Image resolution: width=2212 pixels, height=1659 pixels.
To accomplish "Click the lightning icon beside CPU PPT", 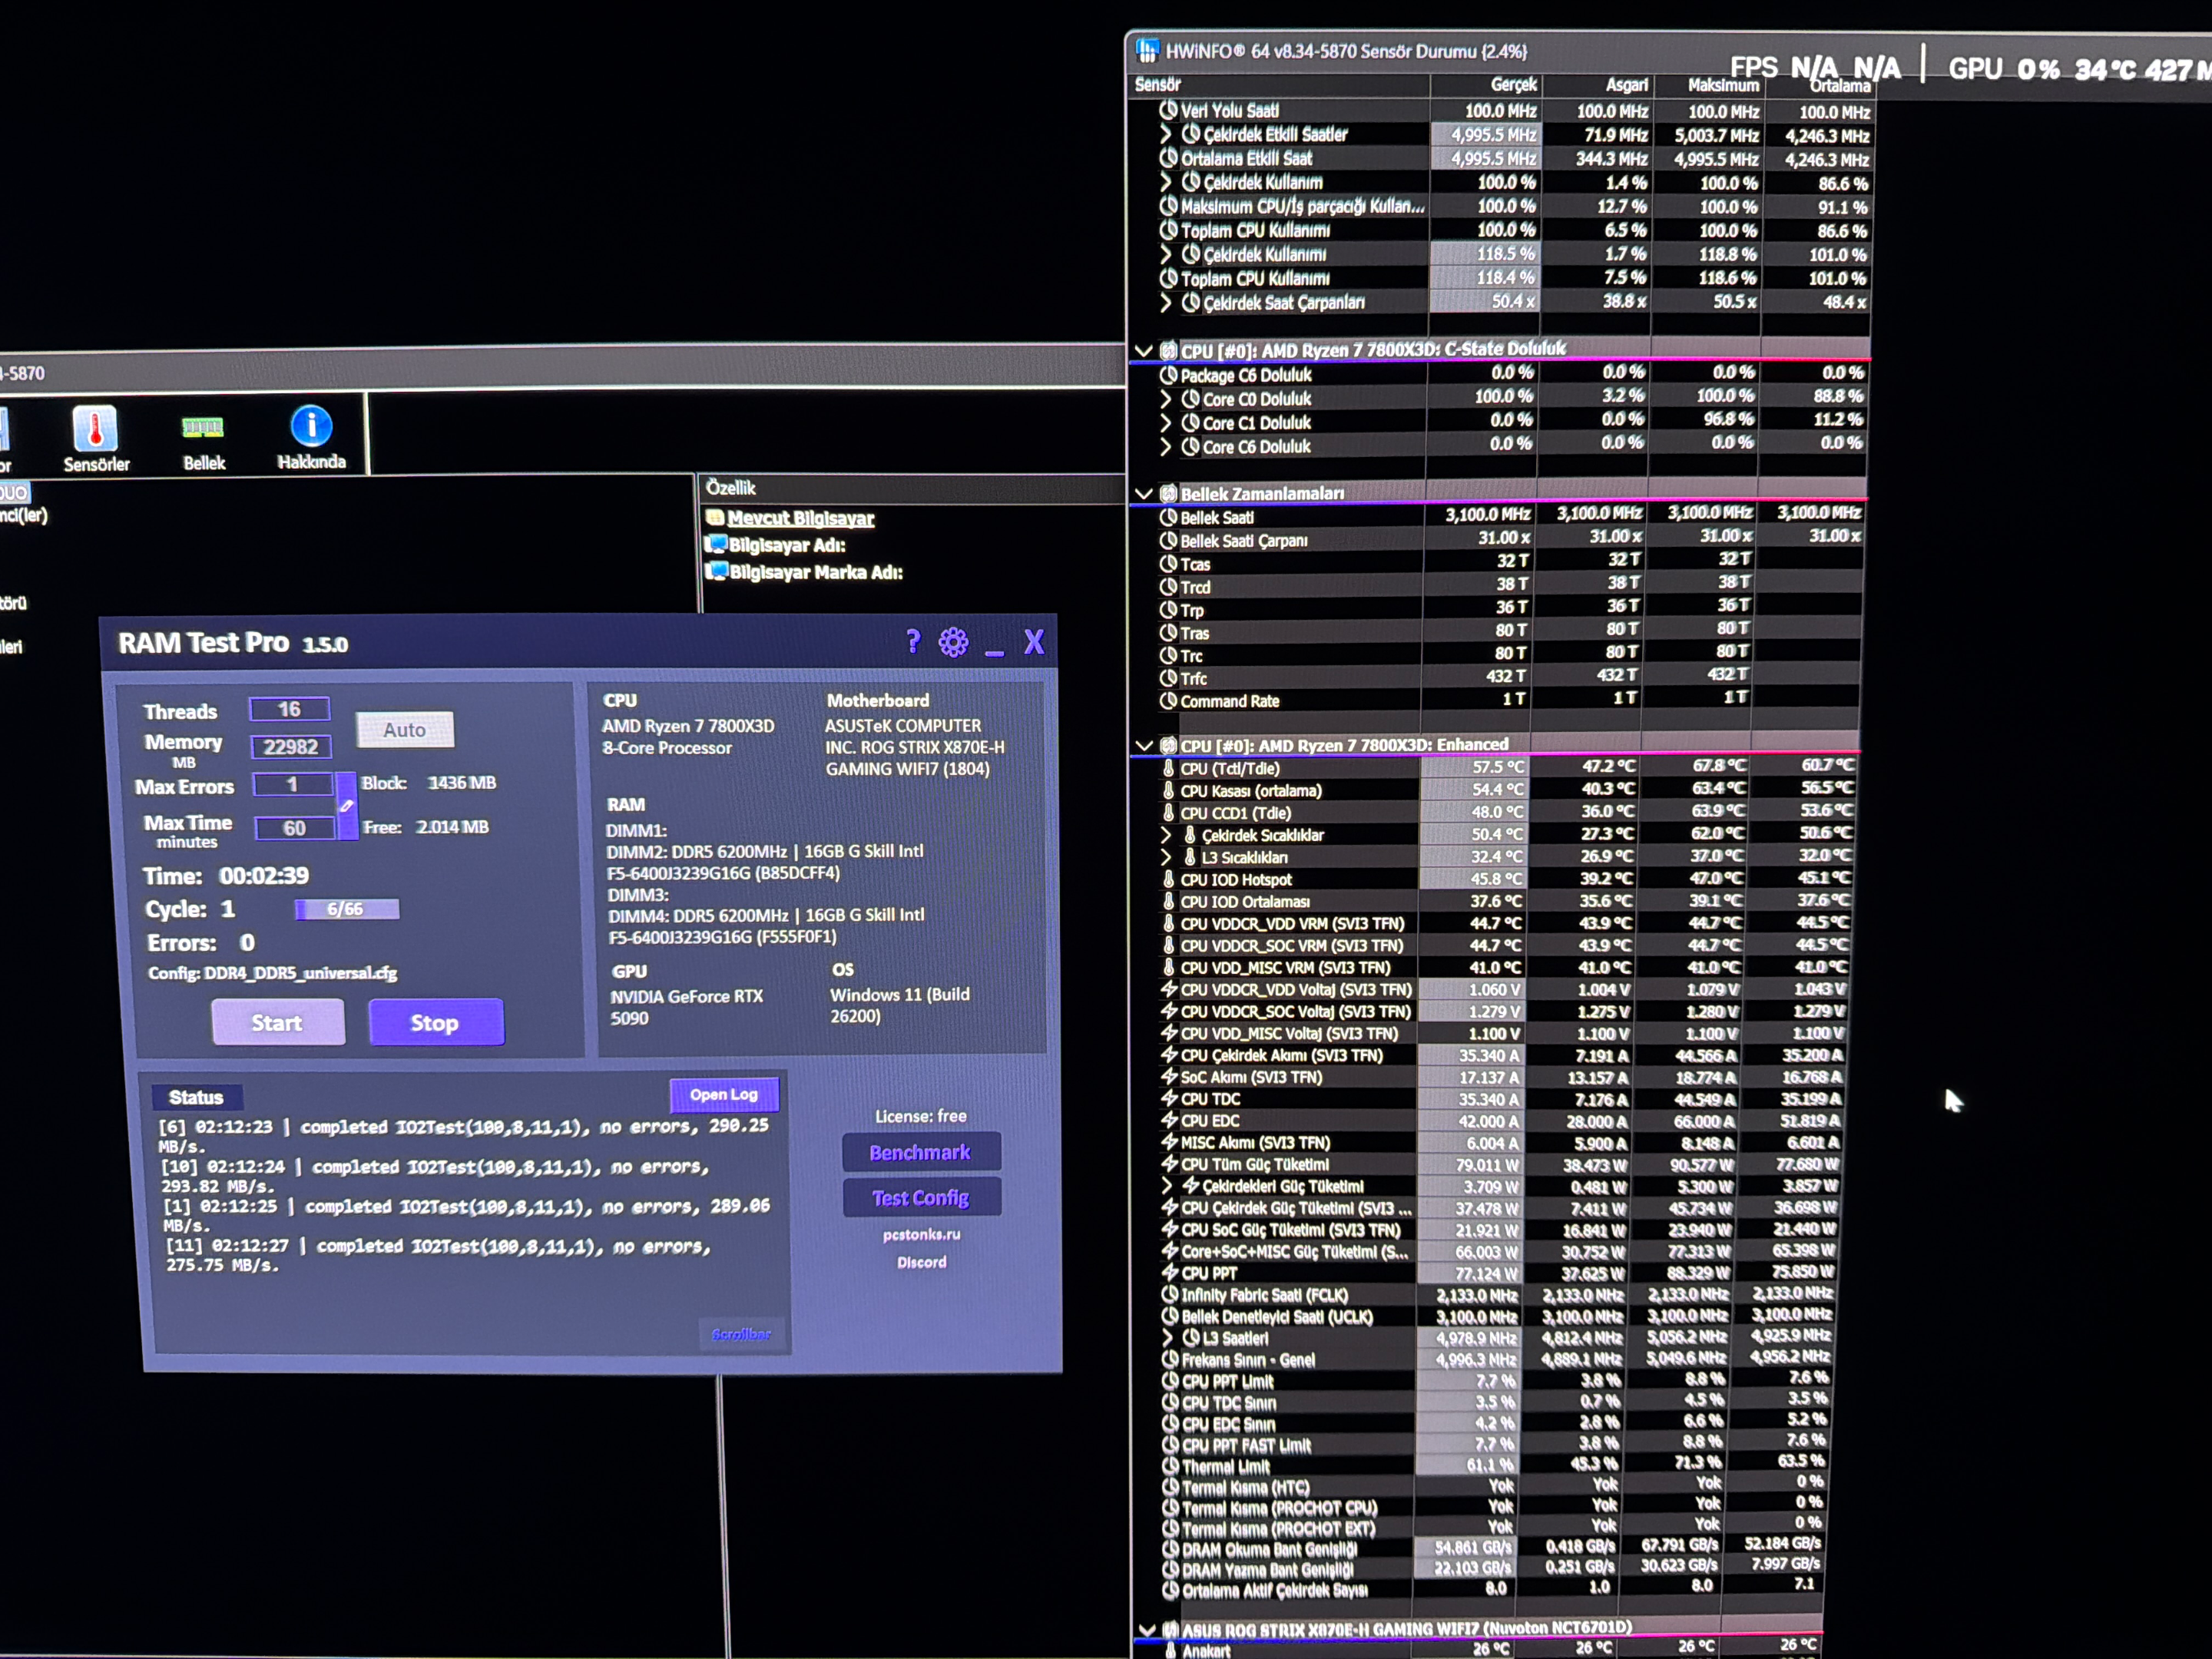I will pos(1169,1273).
